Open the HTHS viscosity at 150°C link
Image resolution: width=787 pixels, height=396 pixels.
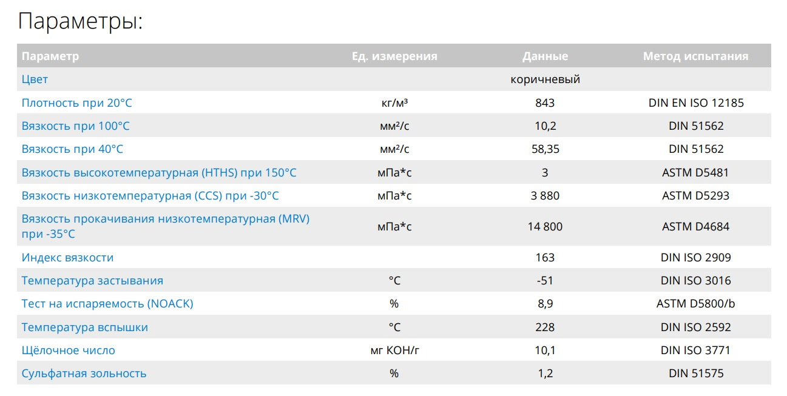(x=159, y=173)
